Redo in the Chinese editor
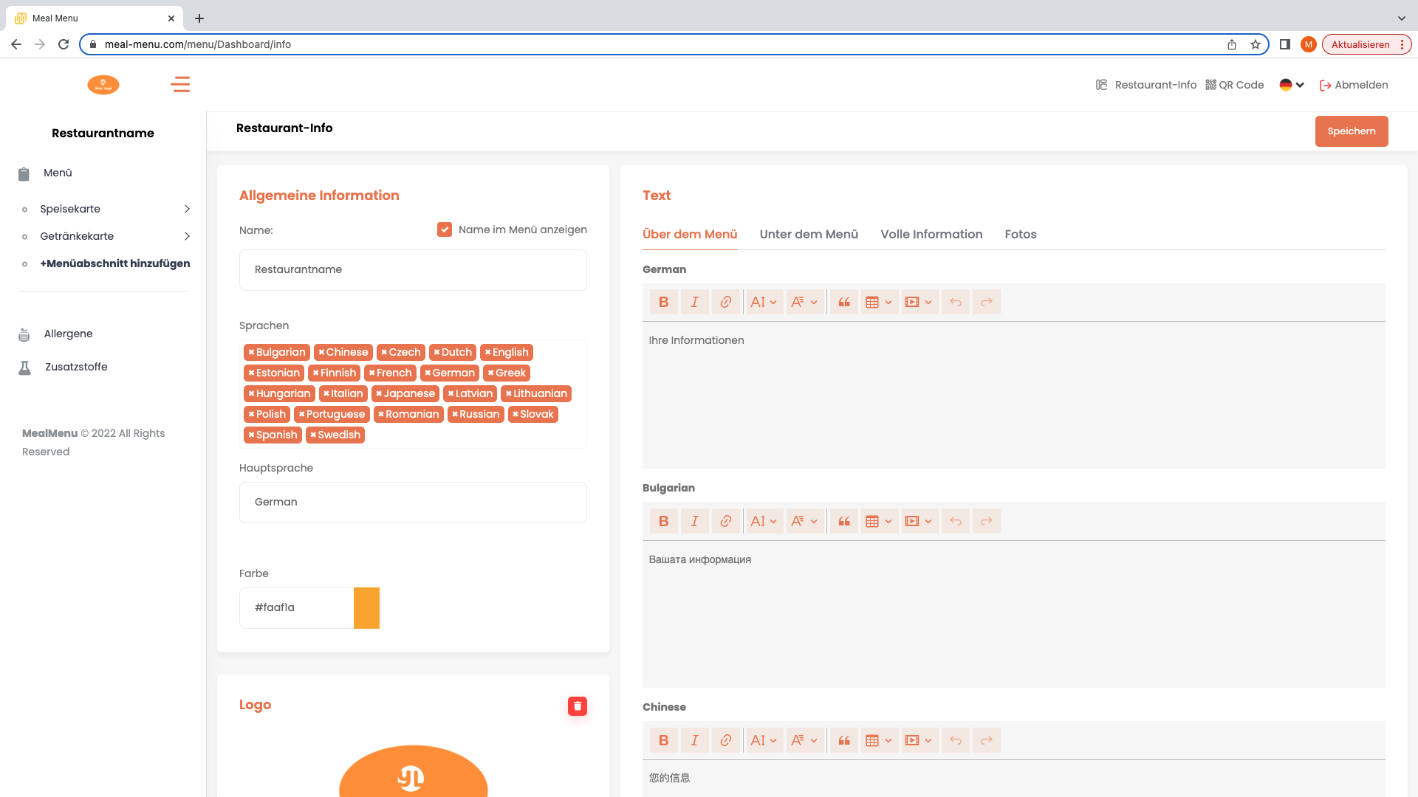This screenshot has width=1418, height=797. pos(986,740)
